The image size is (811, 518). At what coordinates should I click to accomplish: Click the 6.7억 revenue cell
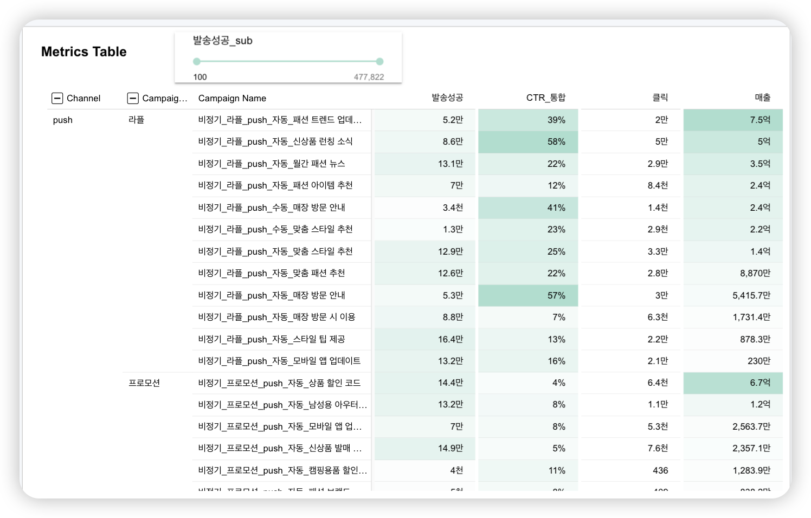coord(733,383)
